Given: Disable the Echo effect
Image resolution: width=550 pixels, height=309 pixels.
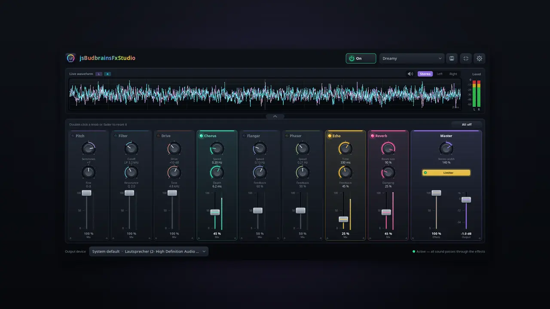Looking at the screenshot, I should (330, 136).
